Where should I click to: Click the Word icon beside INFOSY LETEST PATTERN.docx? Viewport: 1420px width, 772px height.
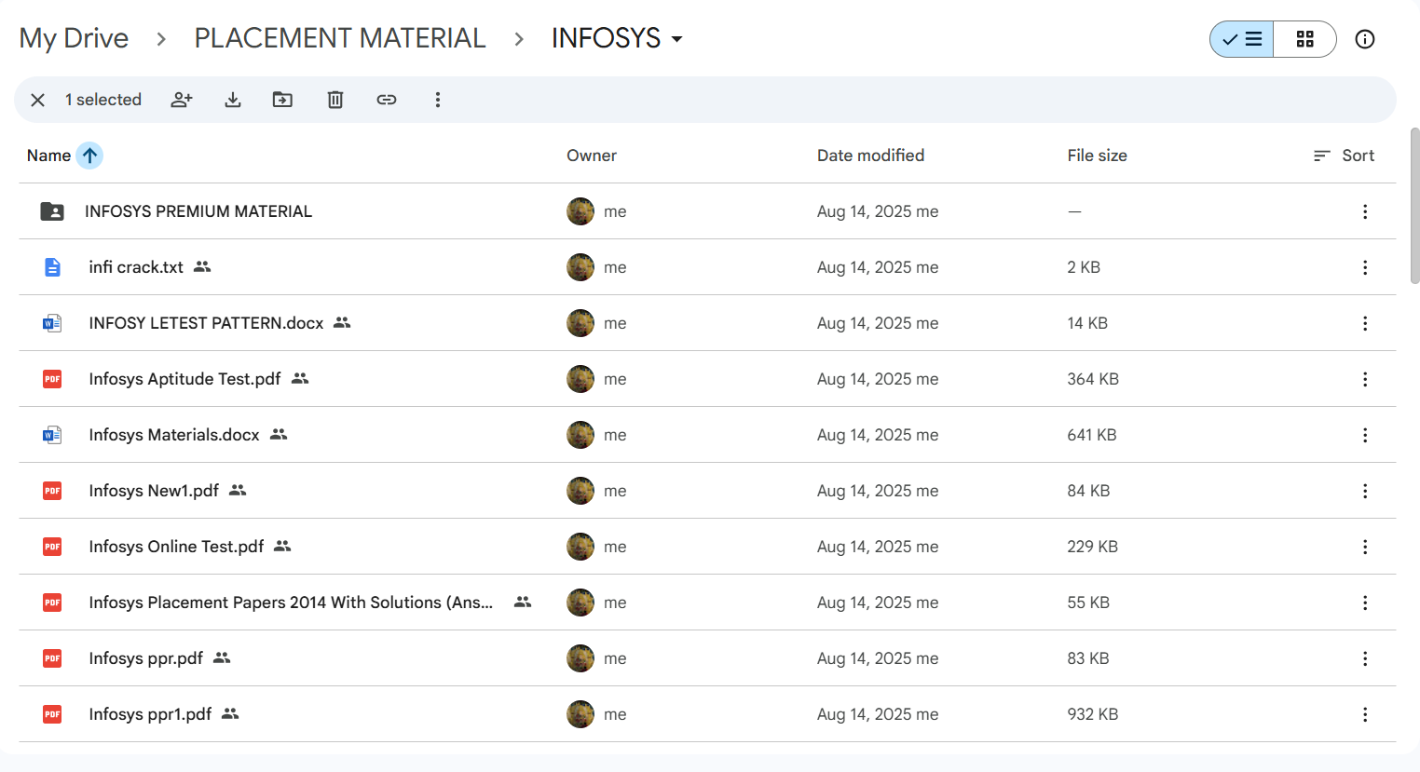tap(52, 323)
